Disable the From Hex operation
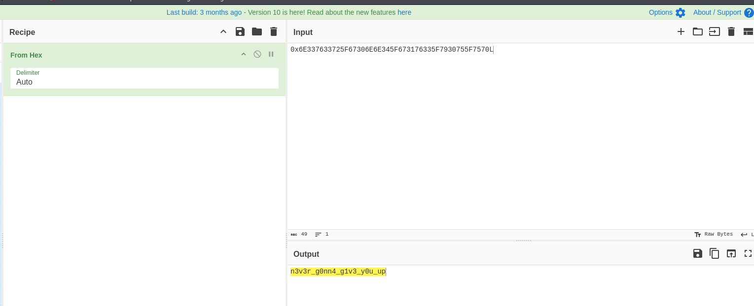754x306 pixels. (257, 55)
